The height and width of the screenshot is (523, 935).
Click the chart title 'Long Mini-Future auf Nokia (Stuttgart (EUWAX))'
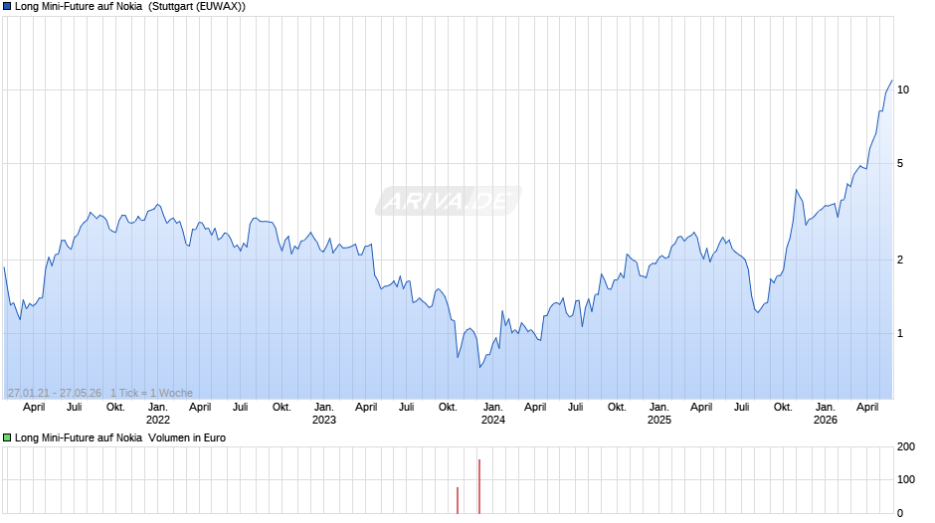pos(130,7)
